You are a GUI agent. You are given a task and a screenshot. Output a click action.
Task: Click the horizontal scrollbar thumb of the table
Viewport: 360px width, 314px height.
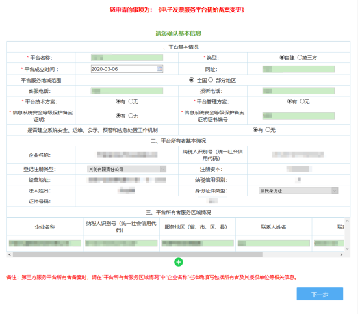(x=138, y=255)
